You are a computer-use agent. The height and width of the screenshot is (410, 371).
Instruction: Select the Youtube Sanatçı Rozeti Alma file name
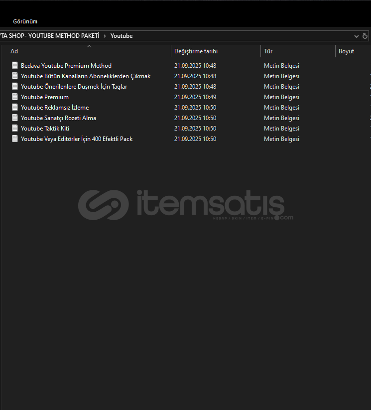point(59,118)
